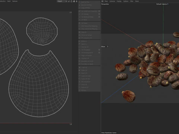Click the Remove UV Poly command icon
The width and height of the screenshot is (179, 134).
79,5
